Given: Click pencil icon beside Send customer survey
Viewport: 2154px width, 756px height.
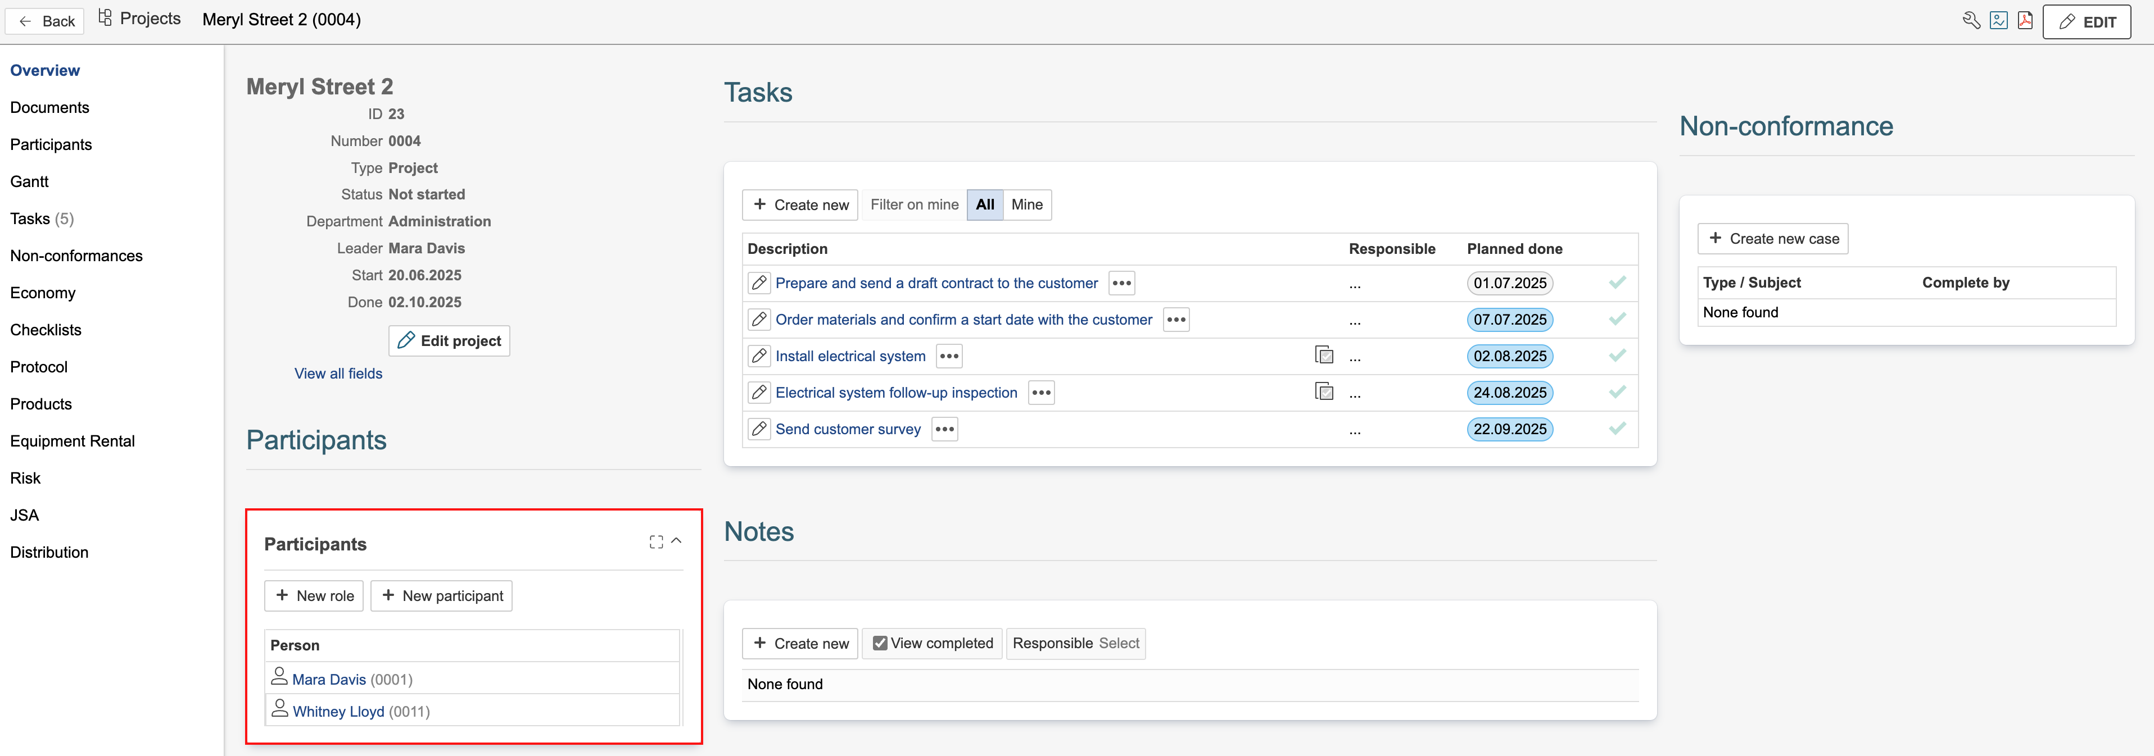Looking at the screenshot, I should tap(758, 429).
